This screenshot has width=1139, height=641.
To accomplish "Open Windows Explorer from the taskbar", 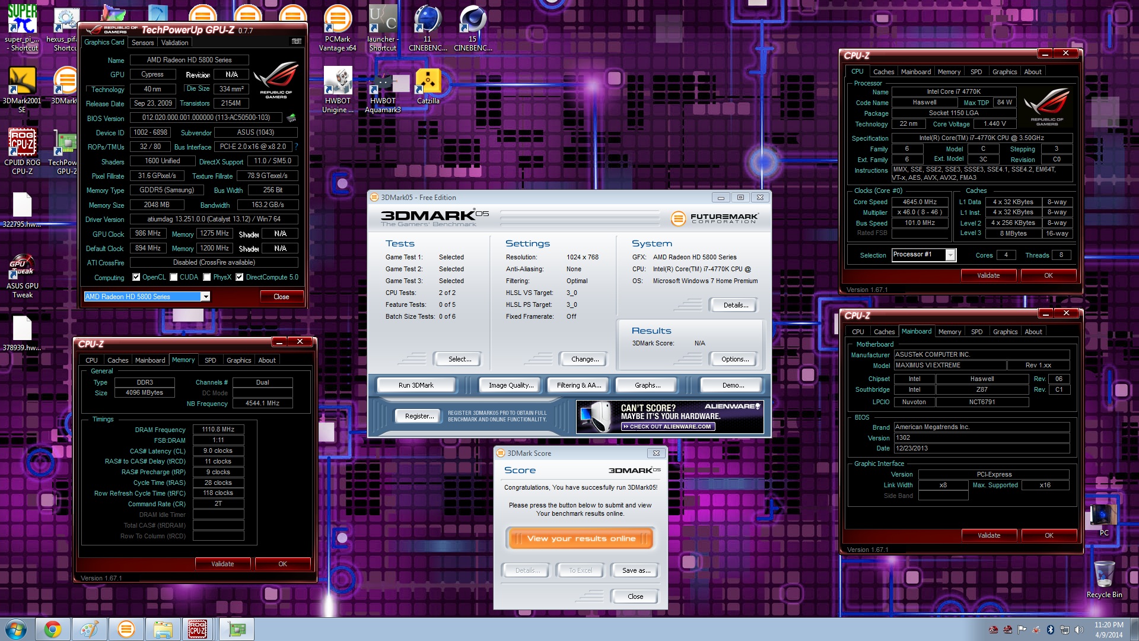I will (x=163, y=629).
